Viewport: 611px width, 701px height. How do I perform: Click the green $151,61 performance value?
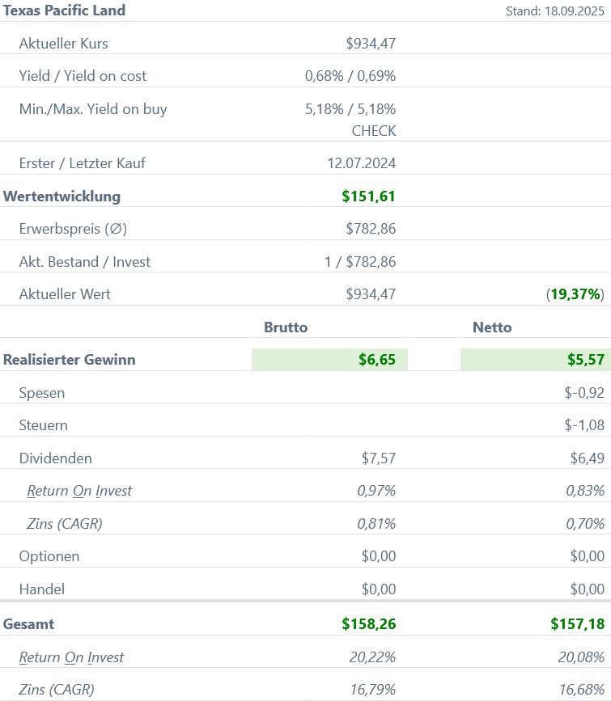click(x=368, y=196)
